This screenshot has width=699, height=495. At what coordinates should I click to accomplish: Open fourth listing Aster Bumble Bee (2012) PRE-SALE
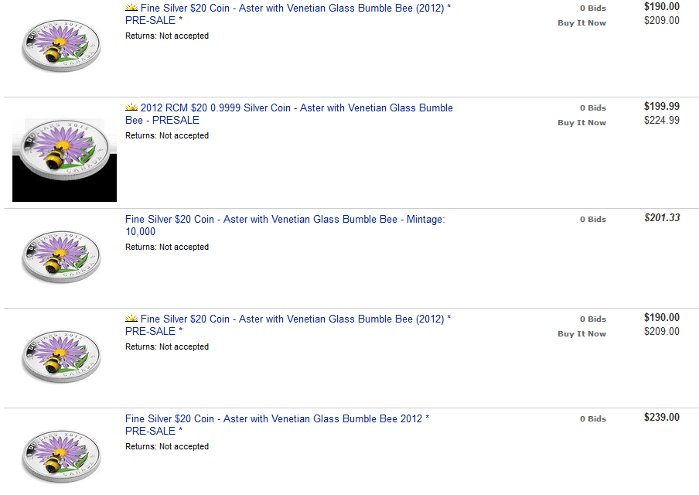pyautogui.click(x=288, y=325)
